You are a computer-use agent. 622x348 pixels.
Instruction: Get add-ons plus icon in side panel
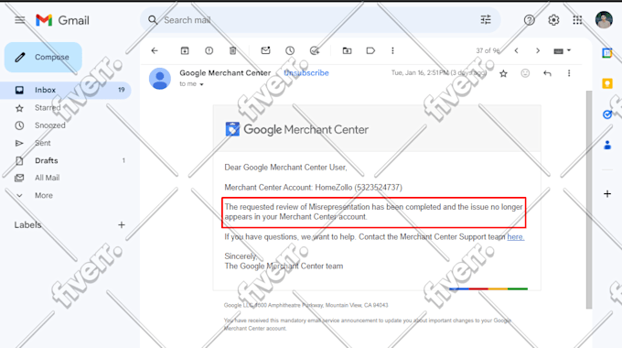(x=607, y=194)
